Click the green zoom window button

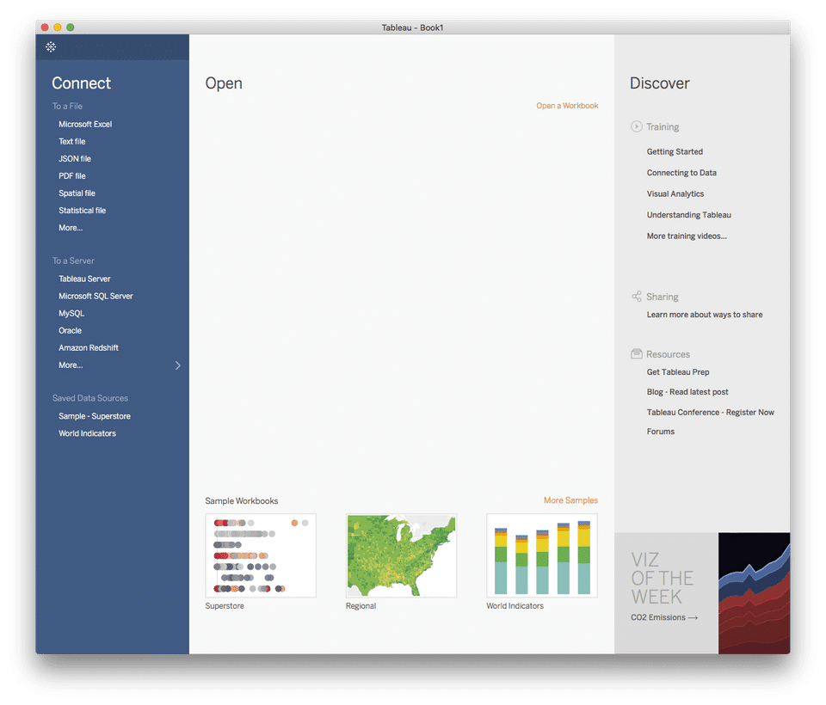[70, 28]
